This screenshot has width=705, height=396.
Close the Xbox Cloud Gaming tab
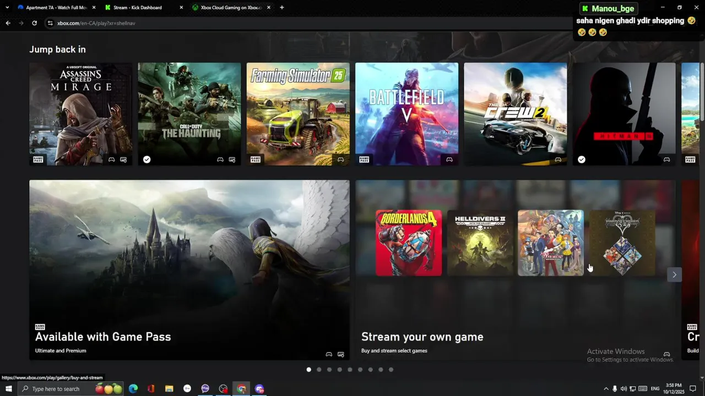pos(269,8)
